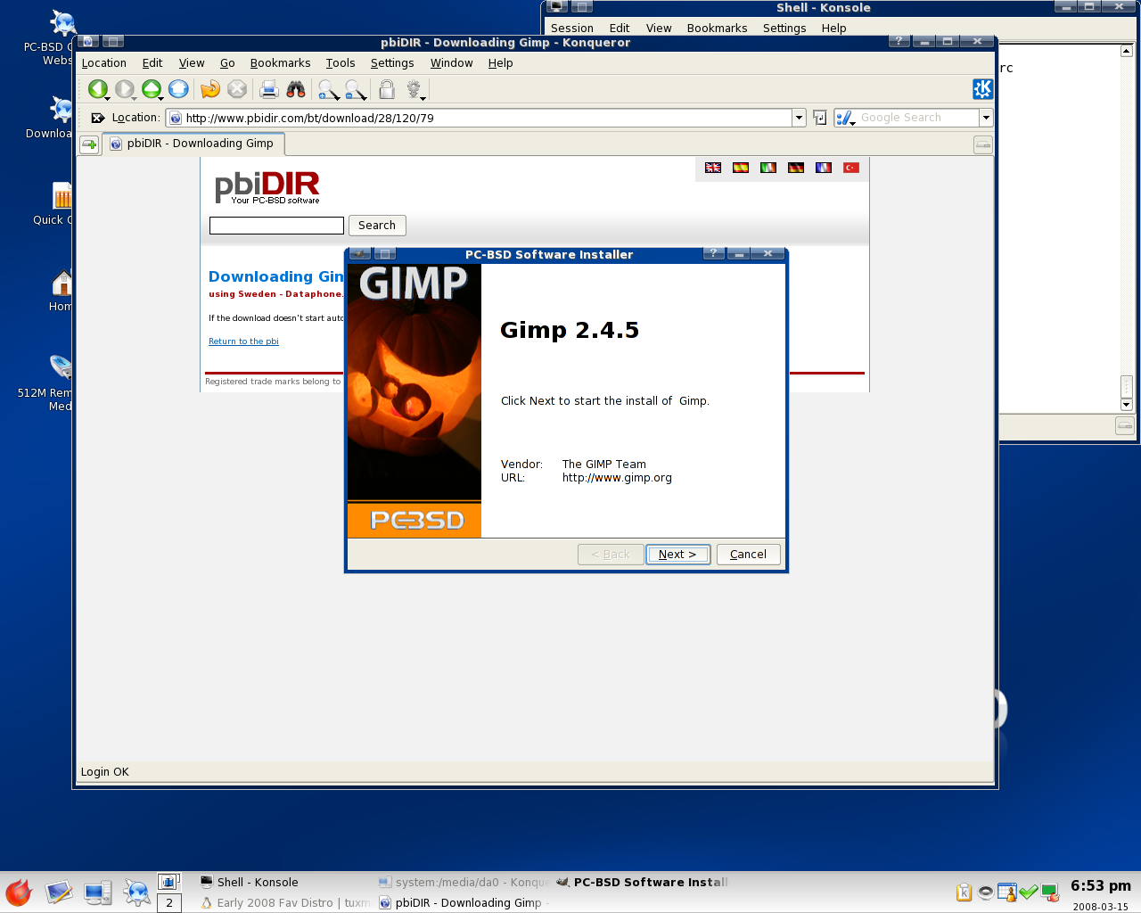Follow the Return to the pbi link
1141x913 pixels.
pyautogui.click(x=243, y=341)
